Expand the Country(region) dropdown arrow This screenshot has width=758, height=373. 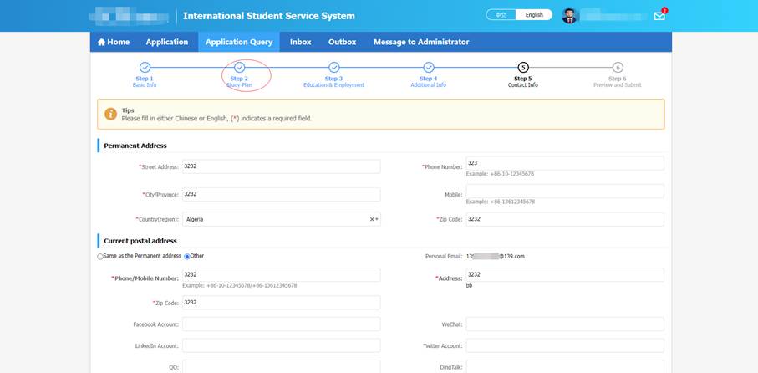(378, 219)
